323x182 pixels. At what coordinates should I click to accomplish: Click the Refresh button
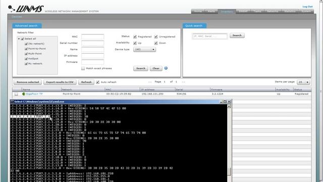coord(86,82)
